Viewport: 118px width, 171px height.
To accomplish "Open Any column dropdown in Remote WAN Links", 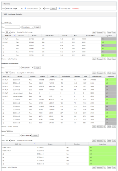I will pyautogui.click(x=27, y=135).
